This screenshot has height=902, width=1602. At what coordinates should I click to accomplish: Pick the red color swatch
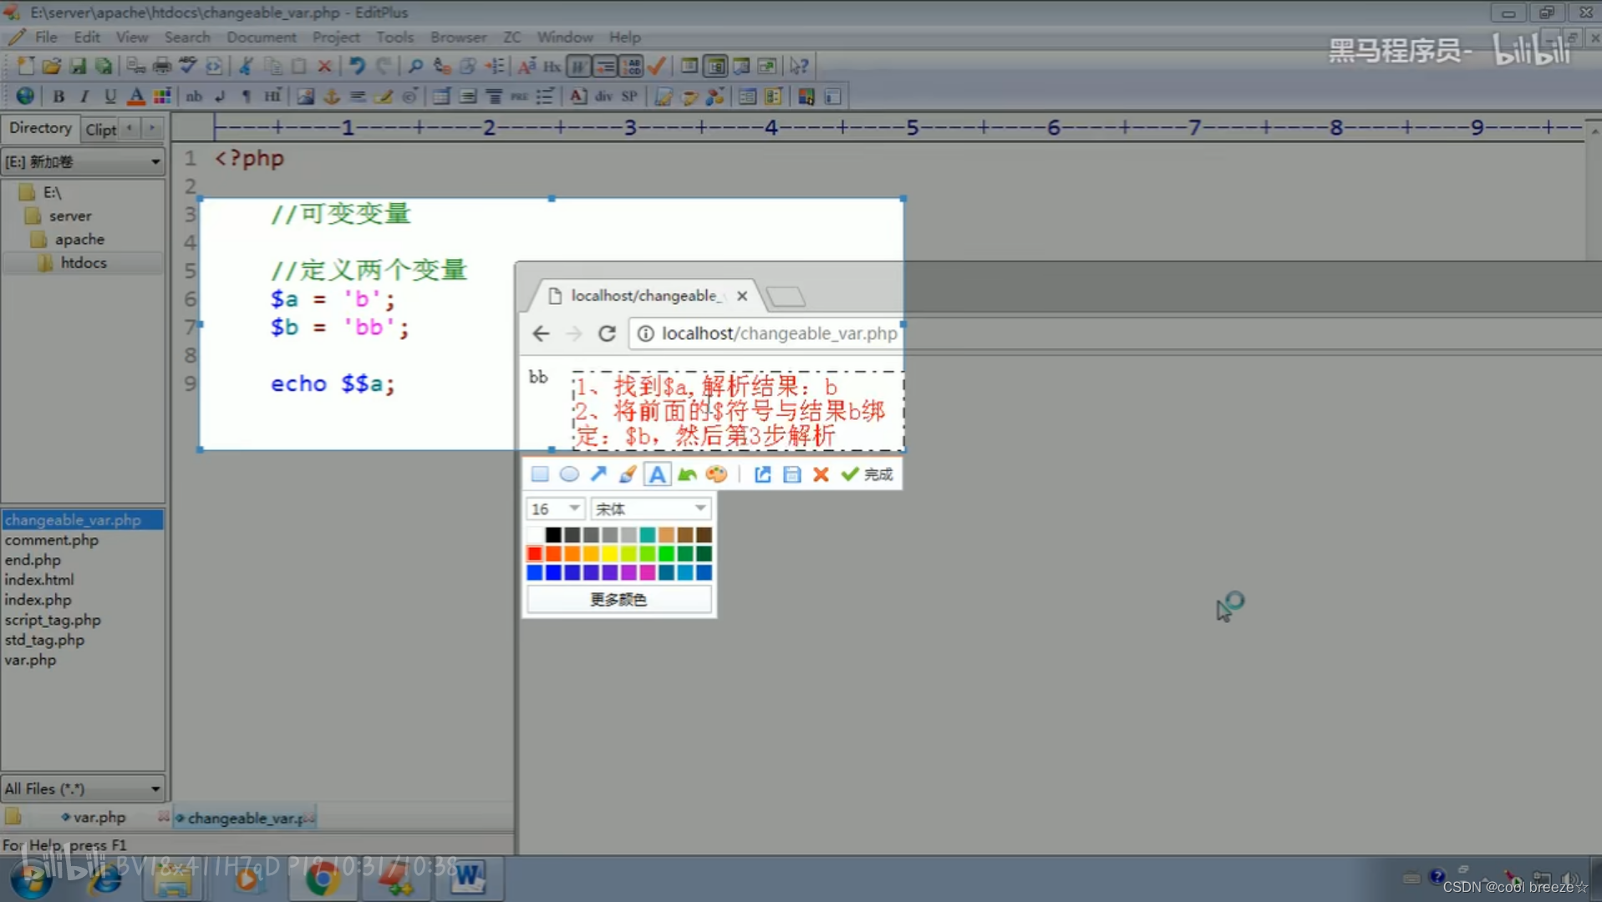tap(535, 554)
